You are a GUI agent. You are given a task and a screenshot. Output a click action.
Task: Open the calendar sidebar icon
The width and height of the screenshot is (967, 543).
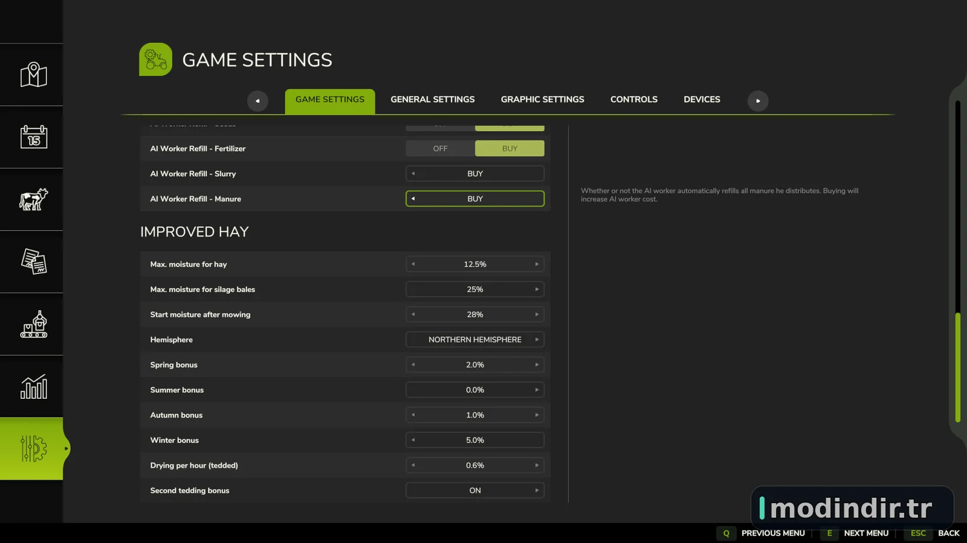[x=33, y=137]
